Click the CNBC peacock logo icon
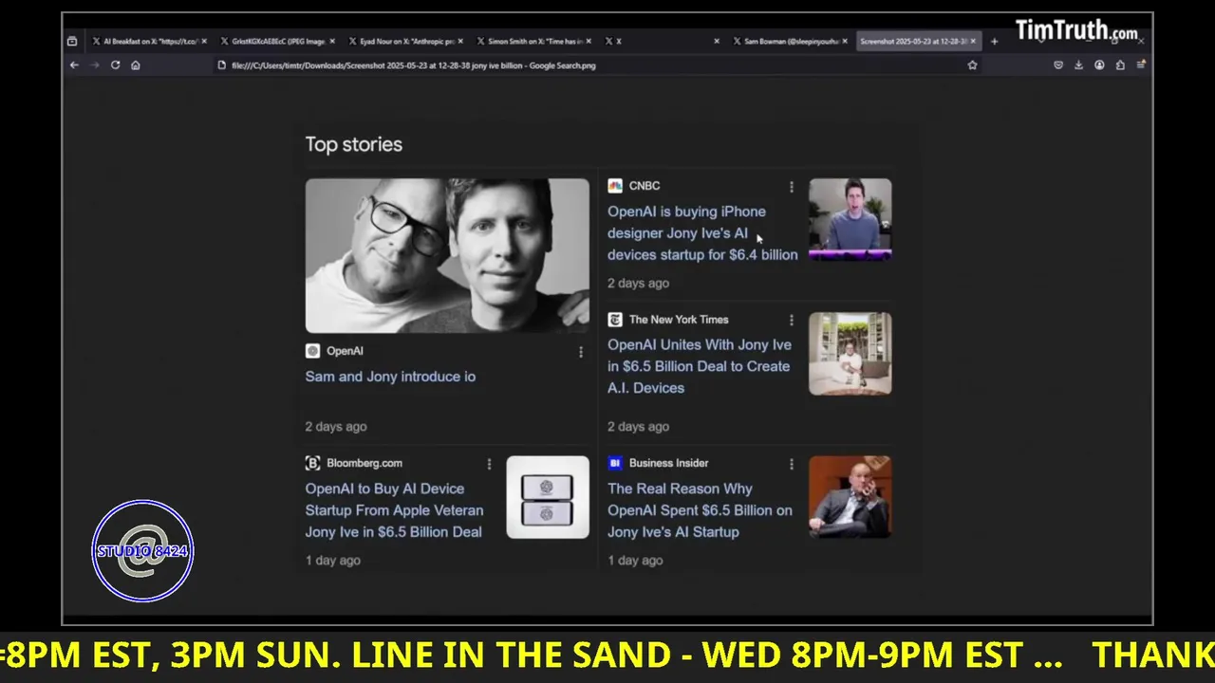This screenshot has width=1215, height=683. pyautogui.click(x=615, y=186)
